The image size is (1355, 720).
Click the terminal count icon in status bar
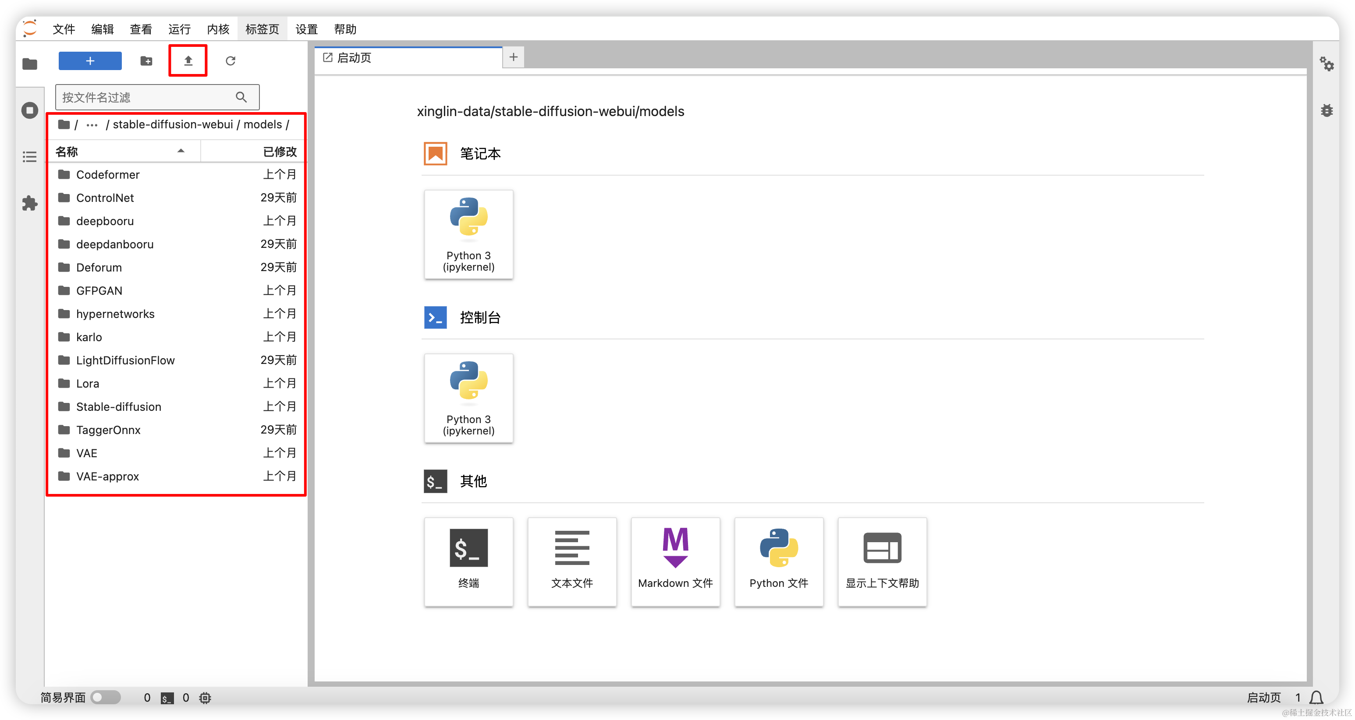[x=167, y=698]
